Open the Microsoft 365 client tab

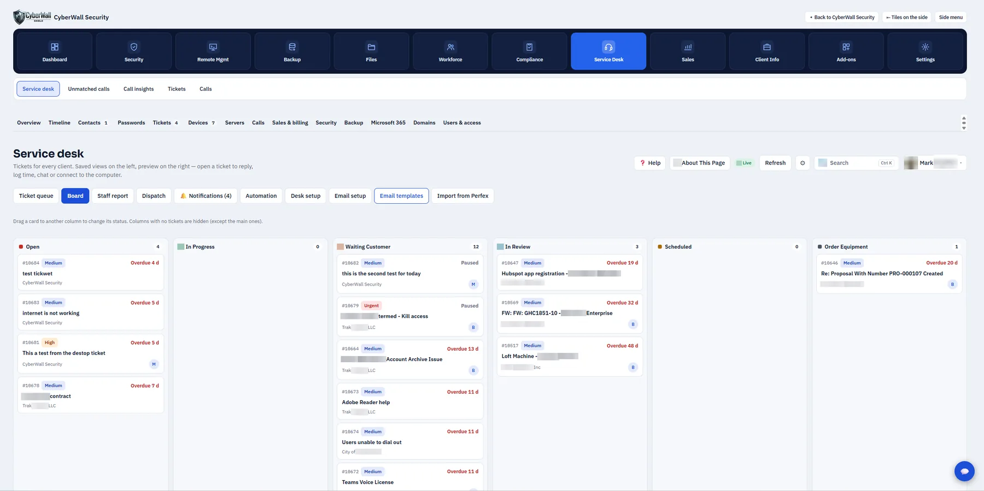pyautogui.click(x=388, y=123)
